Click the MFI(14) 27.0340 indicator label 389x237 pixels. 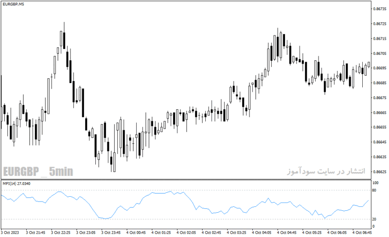coord(17,184)
